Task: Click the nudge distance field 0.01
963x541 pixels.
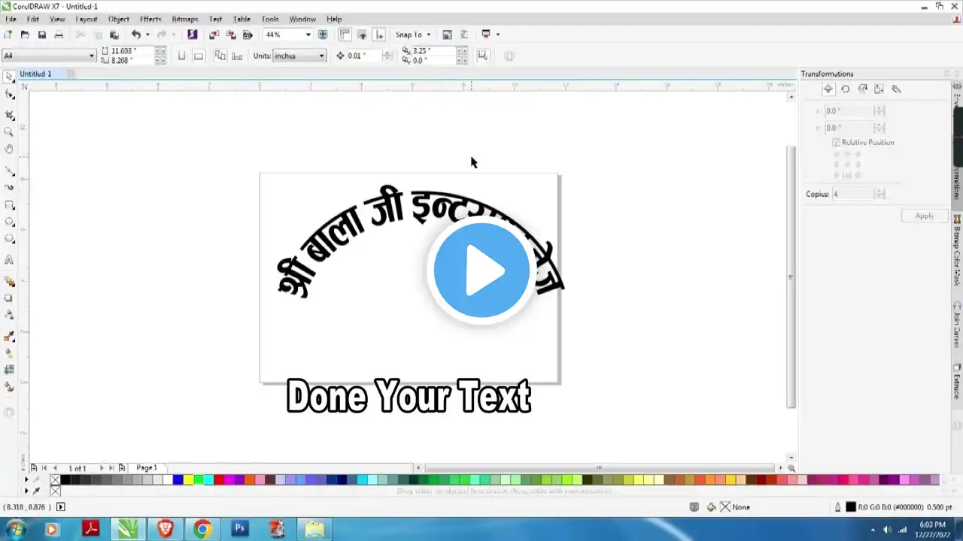Action: pos(364,56)
